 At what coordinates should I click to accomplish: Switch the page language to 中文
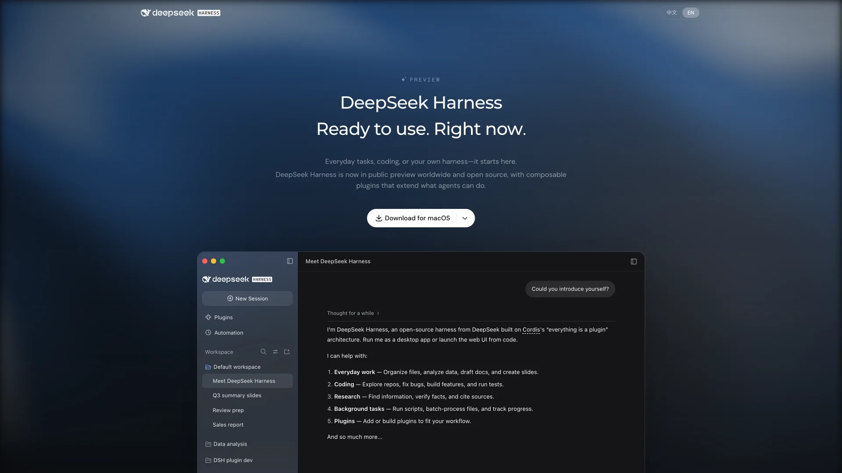click(672, 13)
